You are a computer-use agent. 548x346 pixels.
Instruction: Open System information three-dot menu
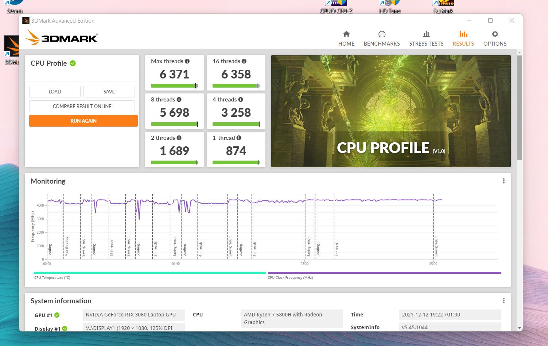pyautogui.click(x=504, y=301)
